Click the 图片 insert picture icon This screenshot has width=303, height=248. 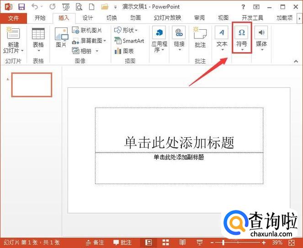61,38
